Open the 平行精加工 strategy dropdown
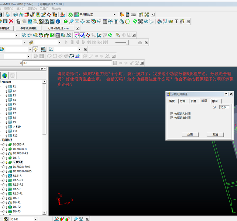The width and height of the screenshot is (237, 221). (x=115, y=15)
